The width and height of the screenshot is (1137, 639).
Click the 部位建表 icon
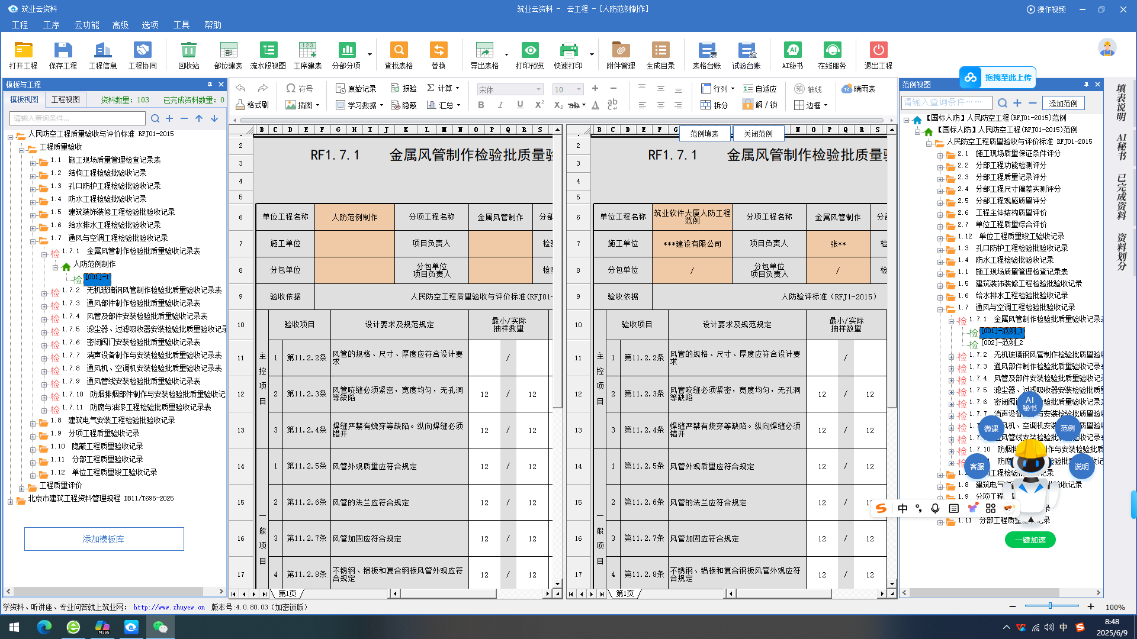tap(228, 55)
